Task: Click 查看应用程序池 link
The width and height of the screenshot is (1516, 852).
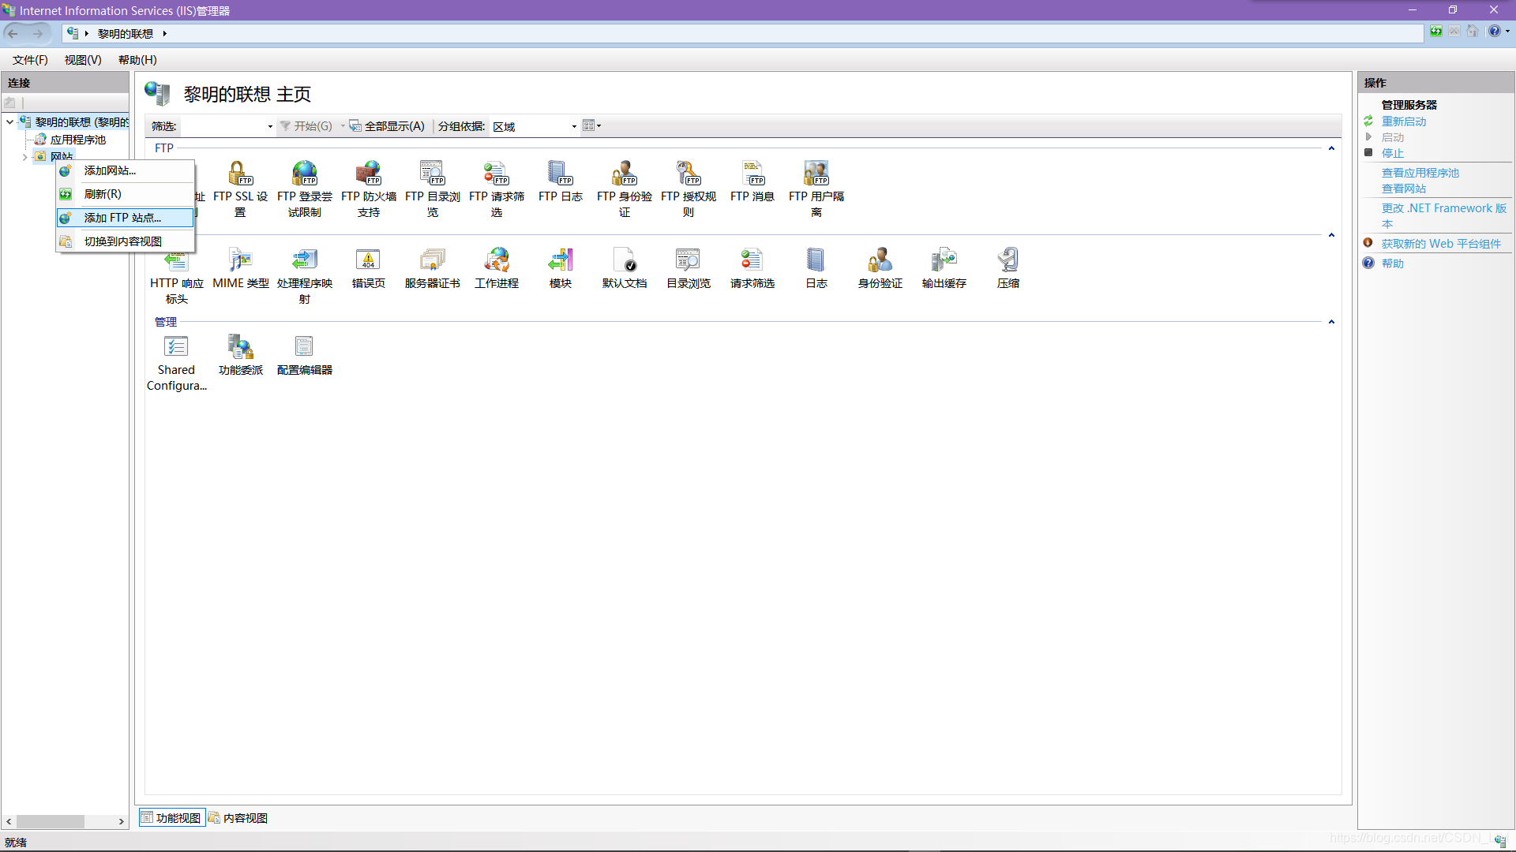Action: coord(1420,173)
